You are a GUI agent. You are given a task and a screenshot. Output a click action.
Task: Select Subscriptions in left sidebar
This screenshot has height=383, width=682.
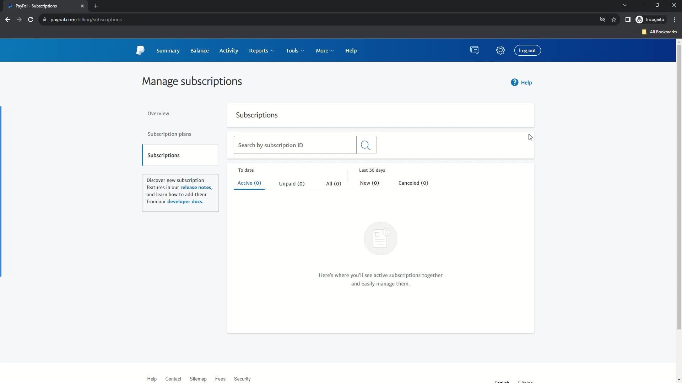pyautogui.click(x=180, y=155)
